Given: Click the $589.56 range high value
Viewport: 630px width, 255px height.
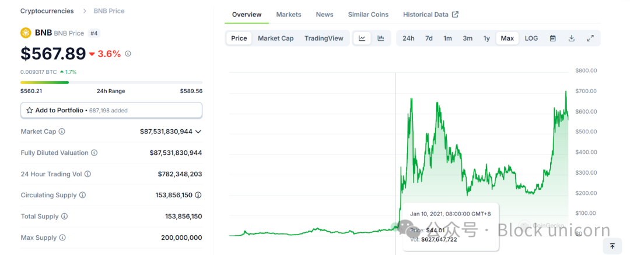Looking at the screenshot, I should pos(191,91).
